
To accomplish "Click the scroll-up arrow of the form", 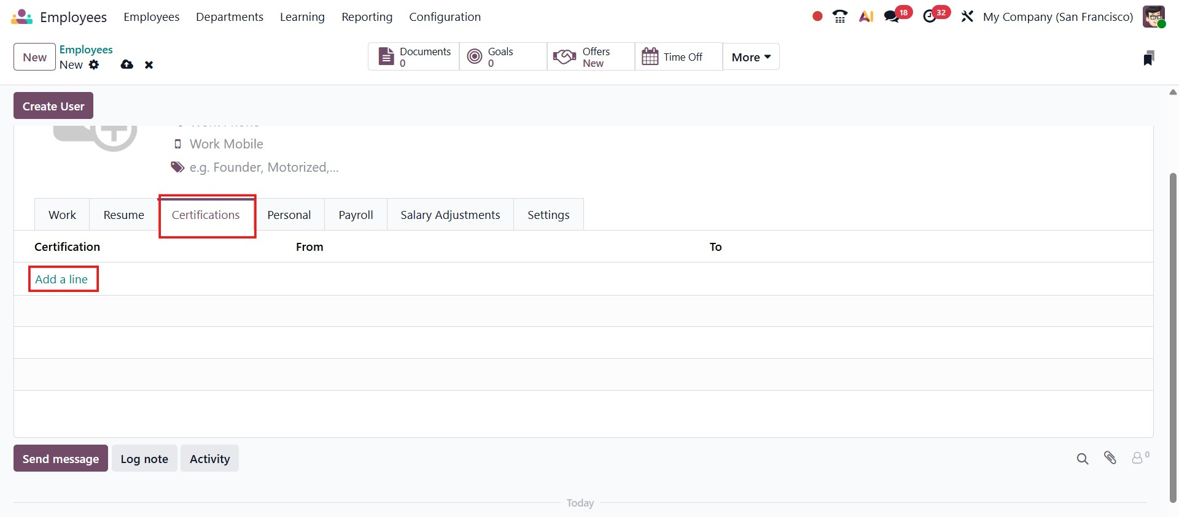I will (1173, 93).
